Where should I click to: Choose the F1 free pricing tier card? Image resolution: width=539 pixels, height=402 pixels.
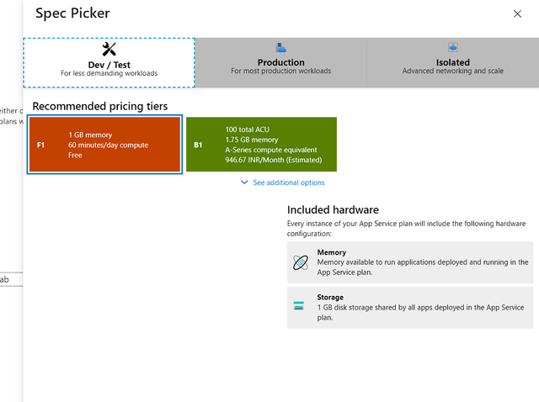pos(104,145)
